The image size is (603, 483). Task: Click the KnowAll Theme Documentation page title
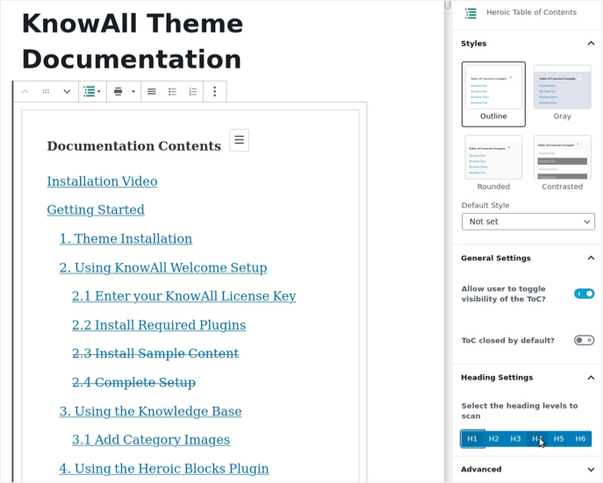(133, 41)
